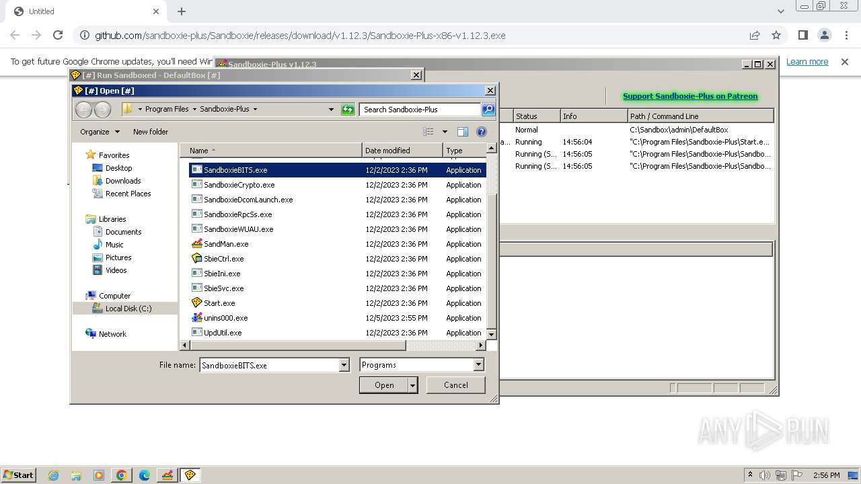Viewport: 861px width, 484px height.
Task: Open the dialog help icon
Action: [482, 132]
